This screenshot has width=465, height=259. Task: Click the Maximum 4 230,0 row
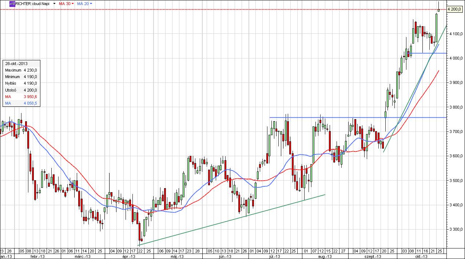[x=21, y=70]
